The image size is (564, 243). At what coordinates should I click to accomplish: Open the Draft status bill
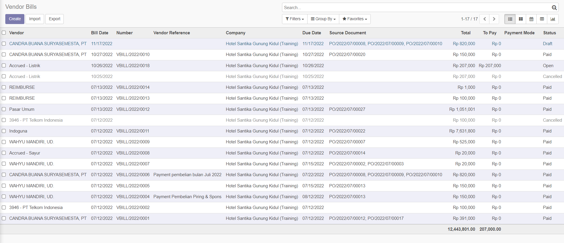pos(548,44)
